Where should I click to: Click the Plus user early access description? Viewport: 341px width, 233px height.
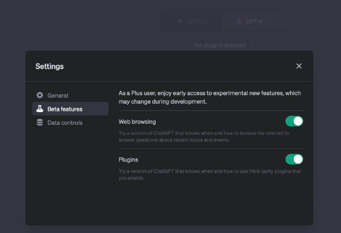coord(210,97)
